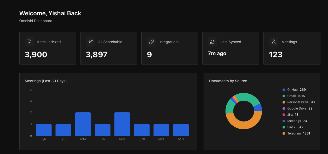328x154 pixels.
Task: Click the Personal Drive legend color dot
Action: [x=284, y=102]
